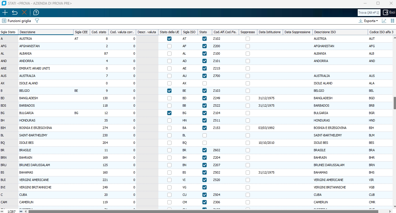Open help via the question mark icon
Viewport: 396px width, 213px height.
coord(36,13)
